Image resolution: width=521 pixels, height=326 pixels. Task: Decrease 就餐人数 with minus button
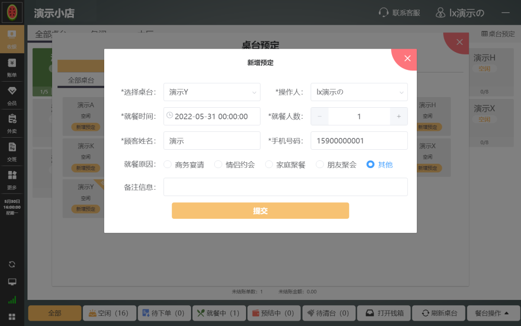pos(320,116)
